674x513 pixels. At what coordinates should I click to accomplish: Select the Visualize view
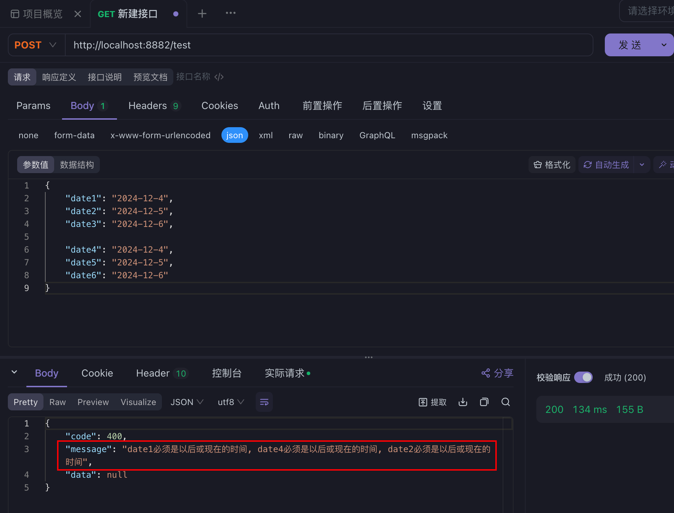138,402
